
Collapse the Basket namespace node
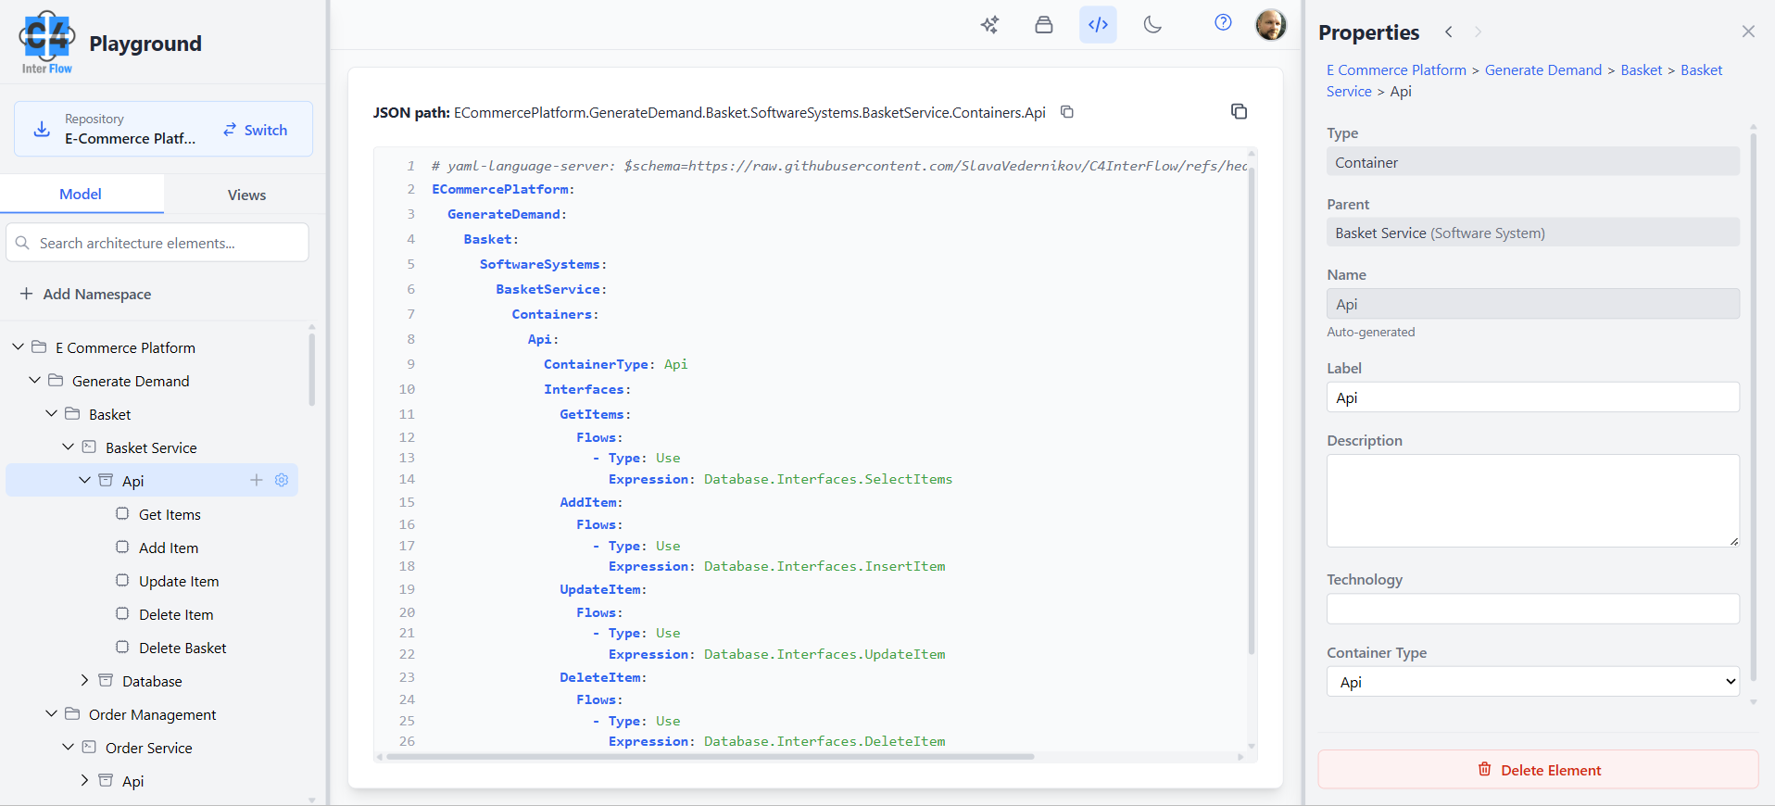(x=51, y=413)
